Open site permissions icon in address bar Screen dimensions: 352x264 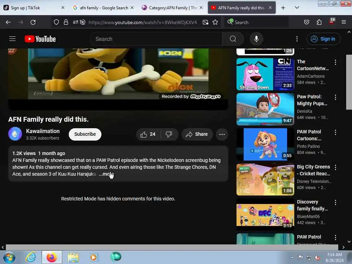click(x=75, y=22)
